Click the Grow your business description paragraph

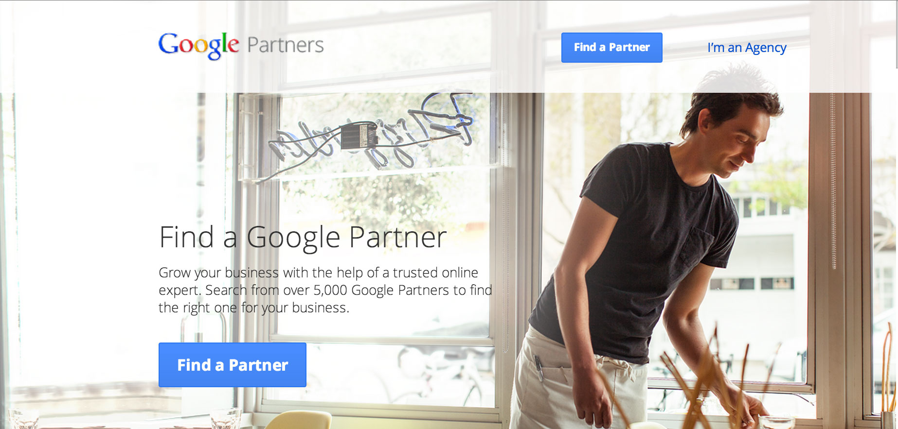pyautogui.click(x=325, y=290)
